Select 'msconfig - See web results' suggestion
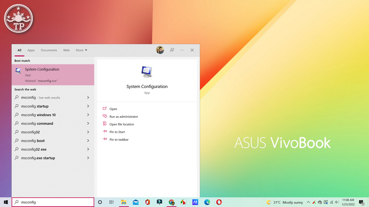This screenshot has width=369, height=207. [53, 98]
